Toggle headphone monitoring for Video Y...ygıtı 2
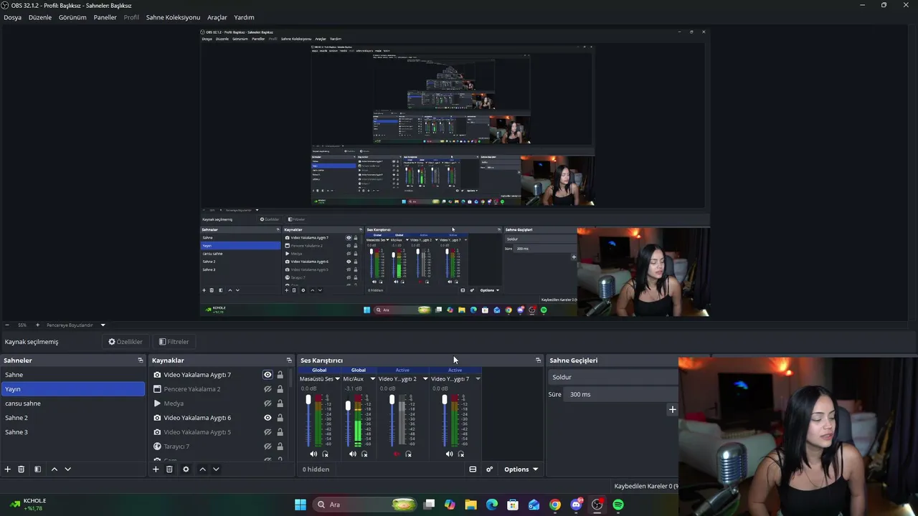918x516 pixels. (409, 454)
